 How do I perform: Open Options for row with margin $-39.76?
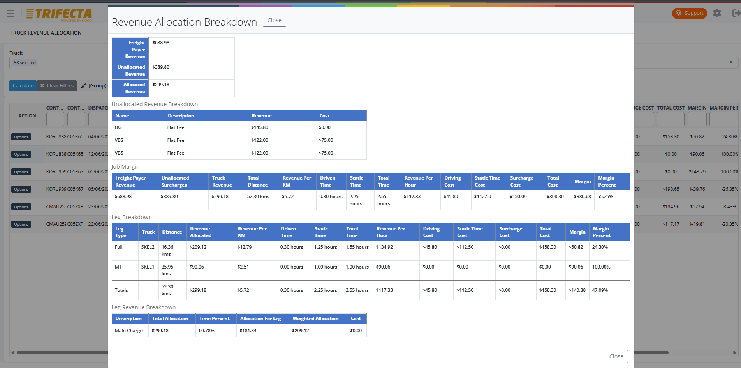[21, 189]
